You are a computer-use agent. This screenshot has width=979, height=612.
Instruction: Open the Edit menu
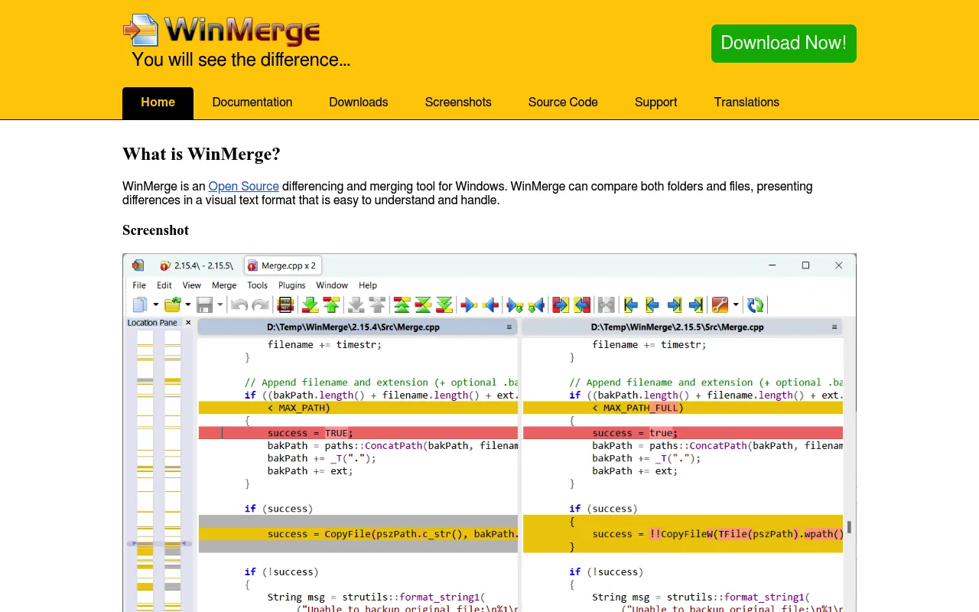[x=164, y=285]
